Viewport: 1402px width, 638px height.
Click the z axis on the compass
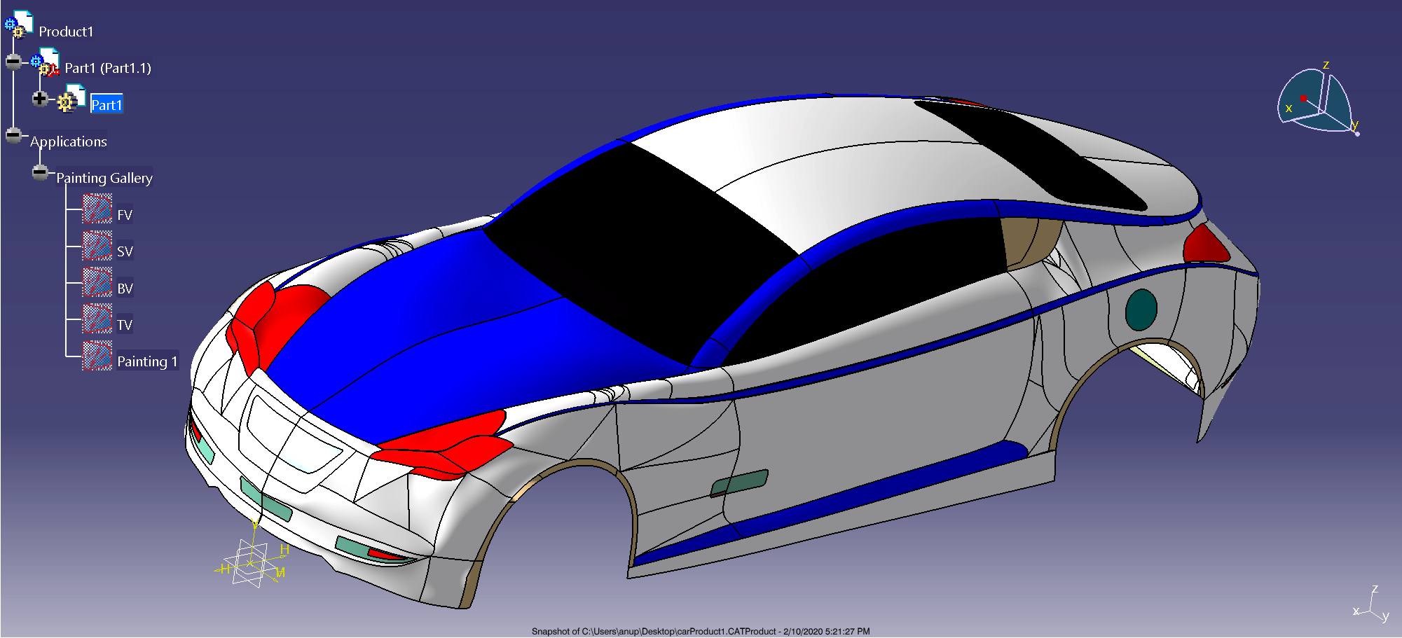(1326, 65)
